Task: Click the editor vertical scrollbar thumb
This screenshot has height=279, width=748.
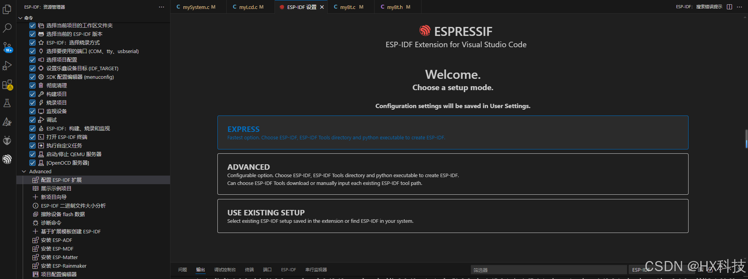Action: [746, 139]
